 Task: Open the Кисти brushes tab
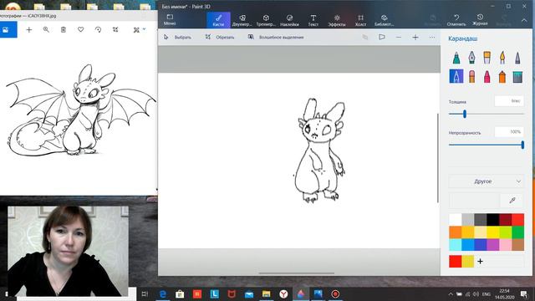pyautogui.click(x=218, y=20)
